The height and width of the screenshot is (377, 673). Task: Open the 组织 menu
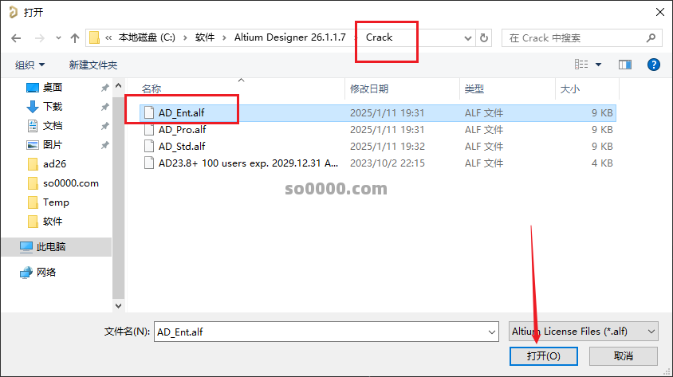[x=30, y=65]
